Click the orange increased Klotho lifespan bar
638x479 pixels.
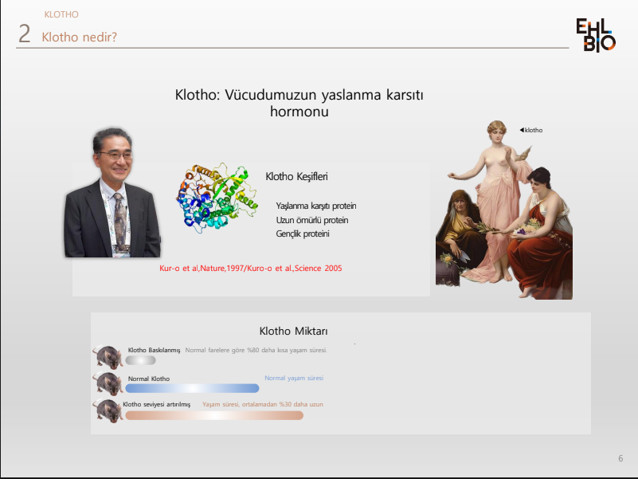tap(213, 415)
